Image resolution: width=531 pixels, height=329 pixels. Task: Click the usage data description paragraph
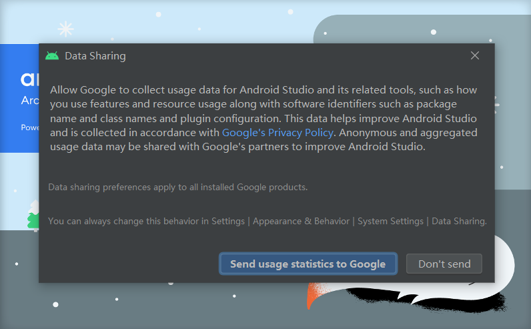click(x=263, y=119)
